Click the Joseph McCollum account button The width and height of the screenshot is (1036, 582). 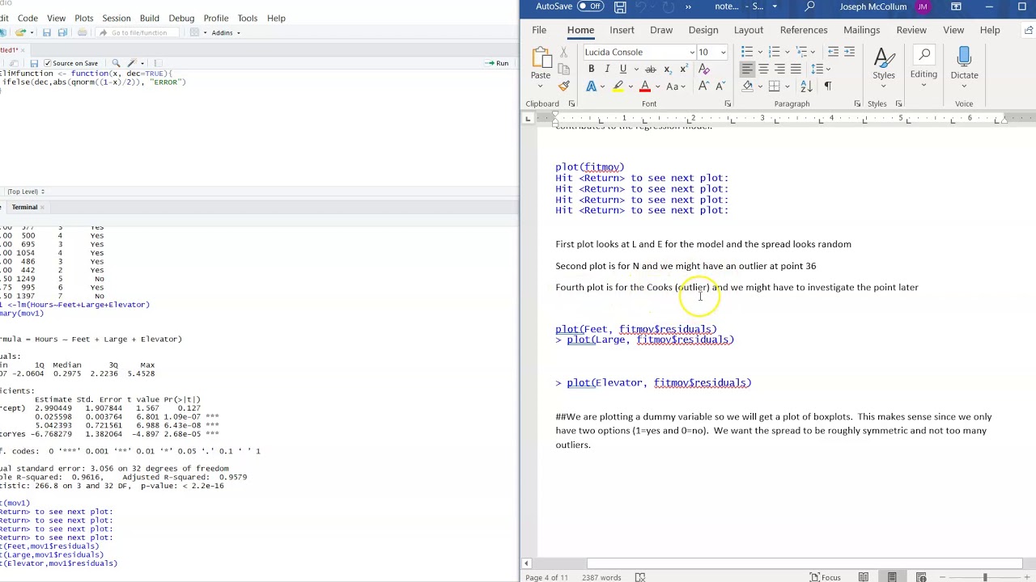click(884, 7)
